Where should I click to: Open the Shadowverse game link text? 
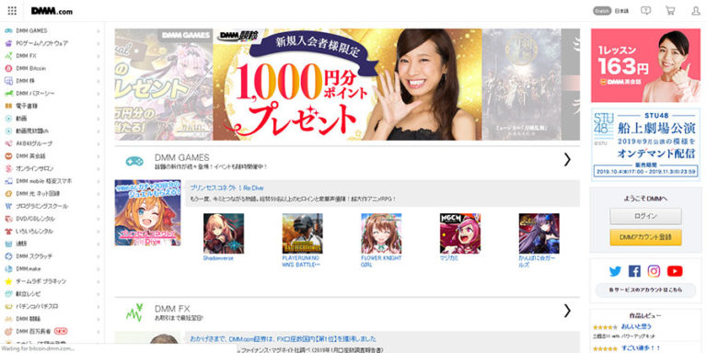coord(218,258)
